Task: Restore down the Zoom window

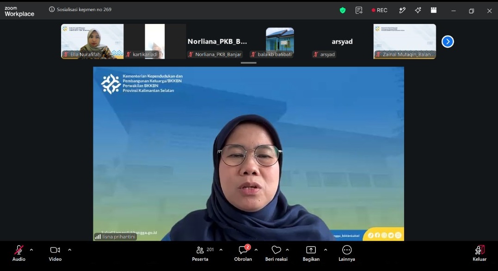Action: click(471, 11)
